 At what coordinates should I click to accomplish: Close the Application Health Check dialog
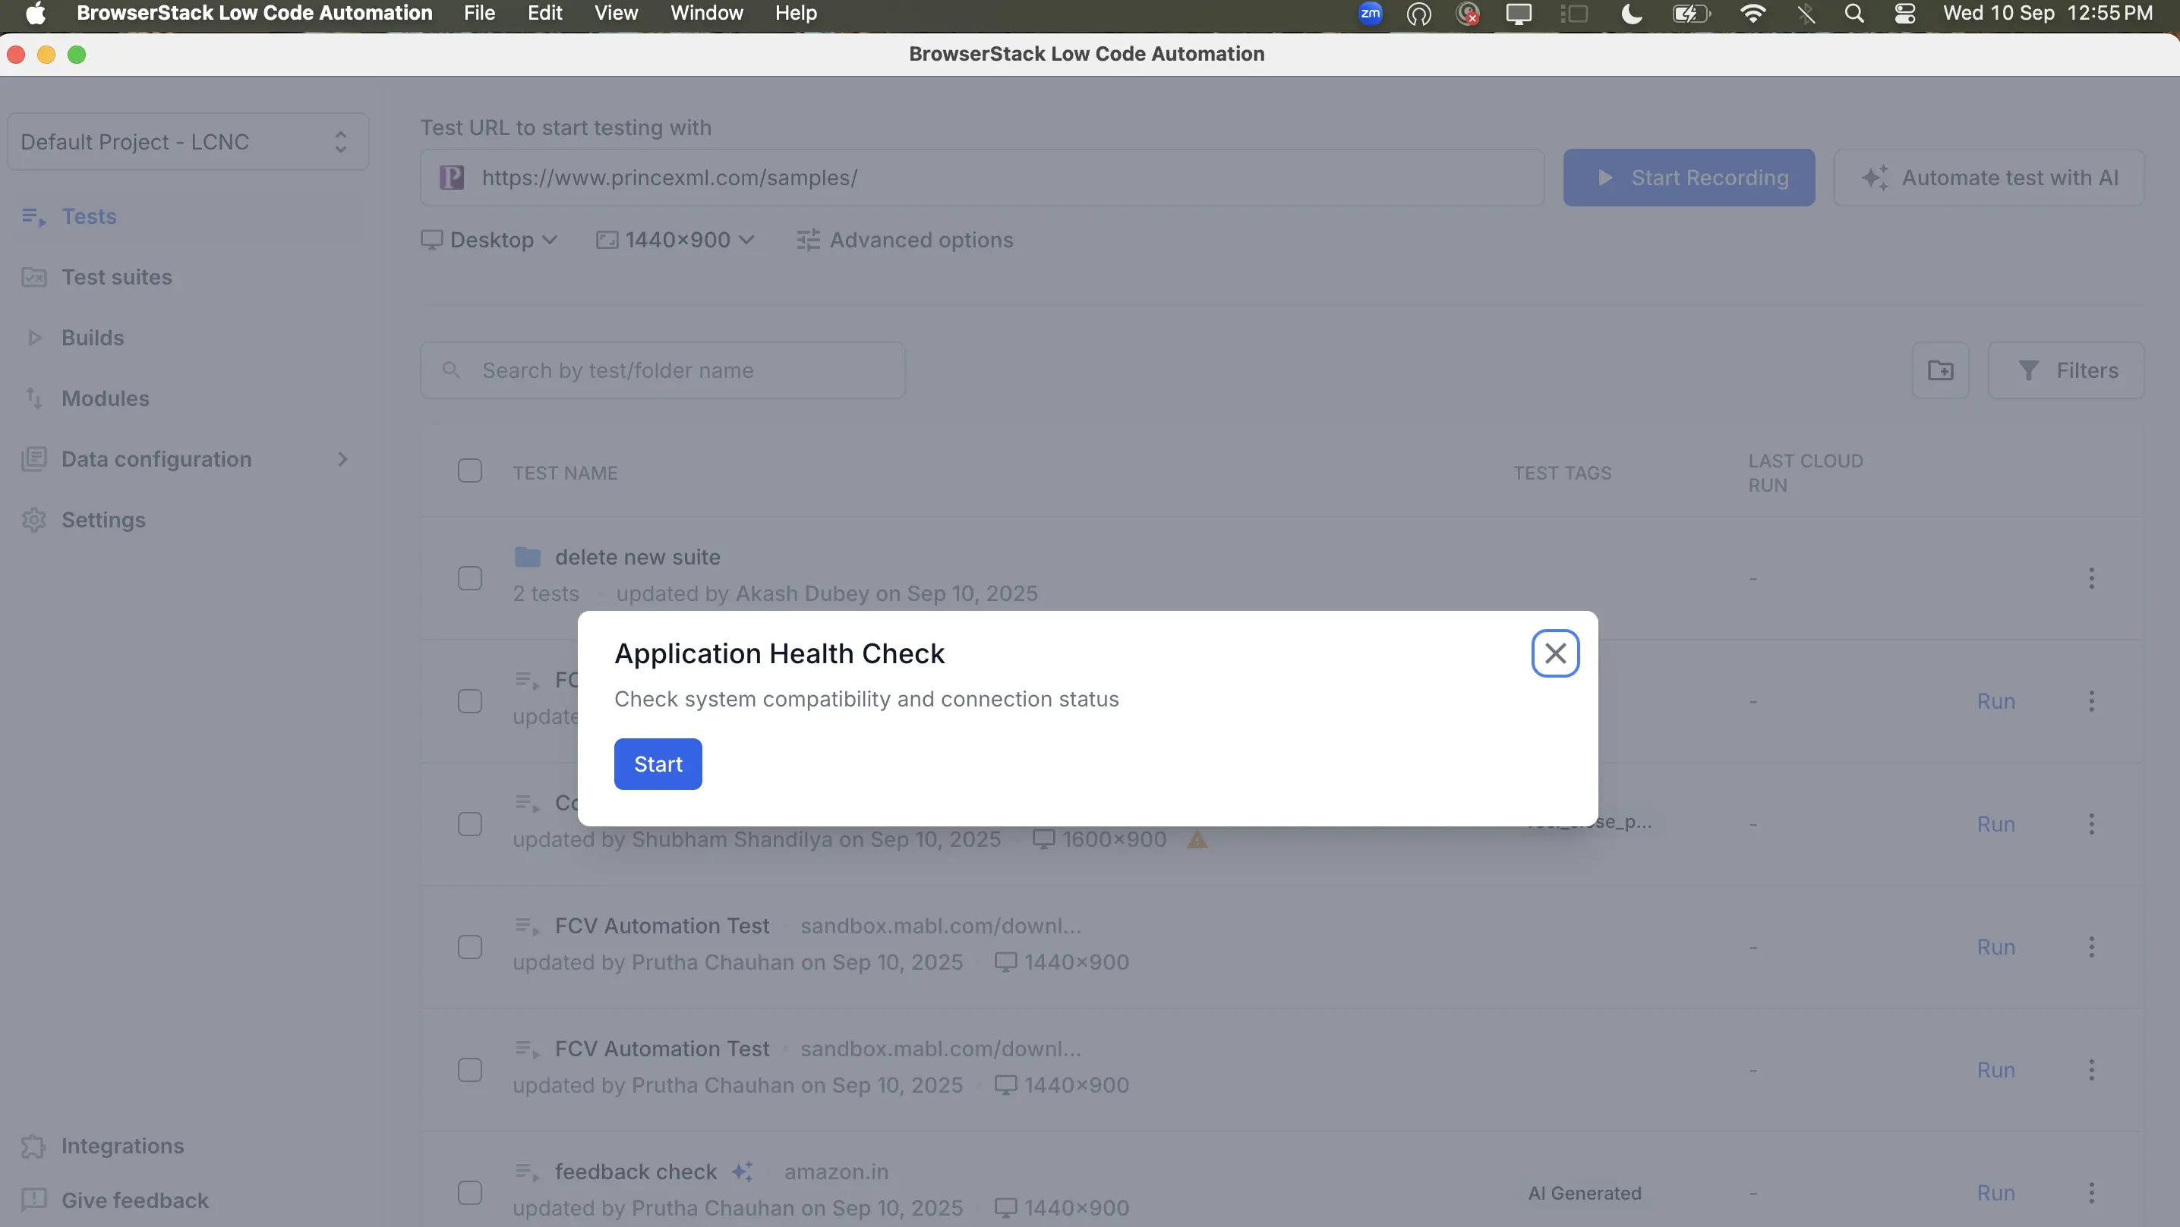[x=1554, y=653]
